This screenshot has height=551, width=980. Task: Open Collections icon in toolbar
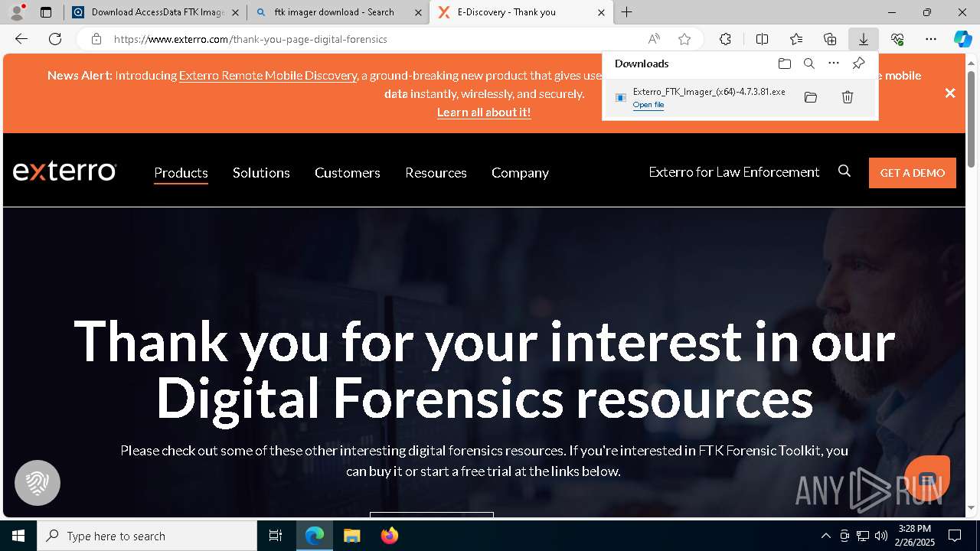(830, 39)
